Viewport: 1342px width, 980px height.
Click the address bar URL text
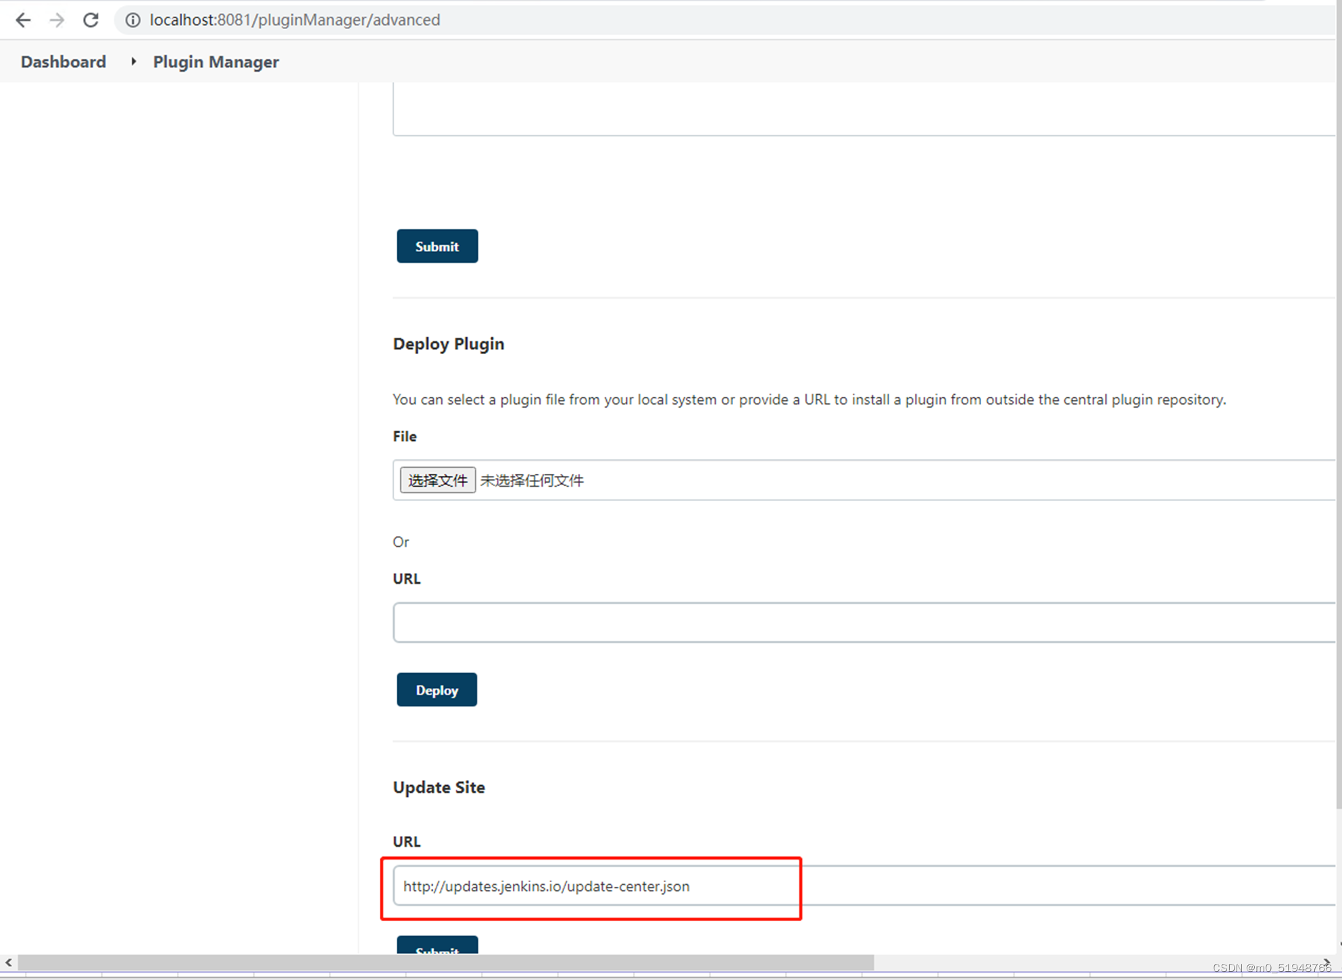[x=295, y=20]
